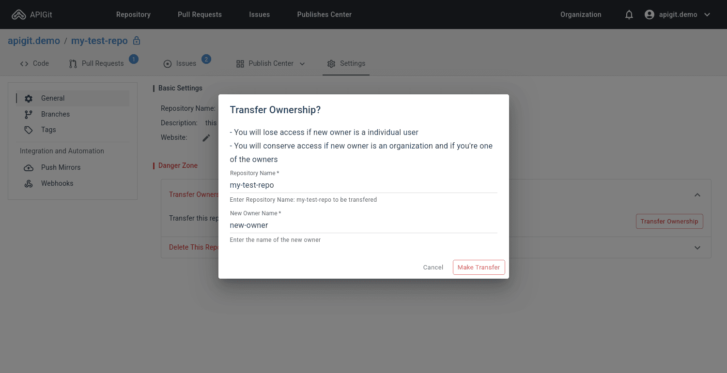Click Cancel in transfer dialog
The width and height of the screenshot is (727, 373).
[433, 267]
